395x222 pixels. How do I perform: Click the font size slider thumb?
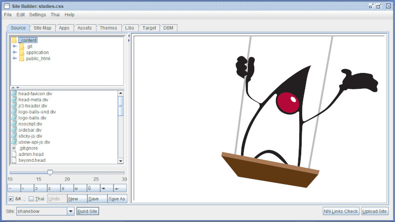[50, 172]
